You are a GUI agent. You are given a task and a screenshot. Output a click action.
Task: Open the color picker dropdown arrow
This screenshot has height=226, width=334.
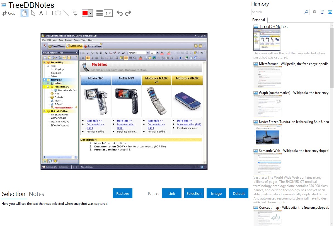pyautogui.click(x=90, y=13)
